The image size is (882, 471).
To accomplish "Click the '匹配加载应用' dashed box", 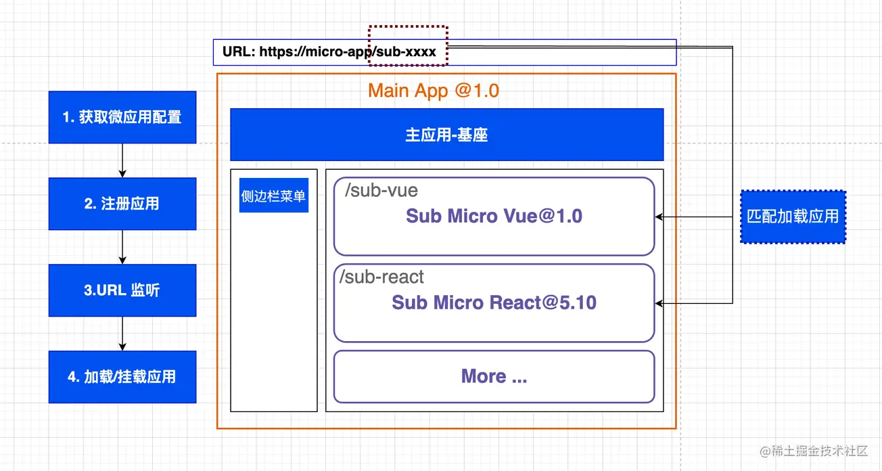I will (x=793, y=217).
